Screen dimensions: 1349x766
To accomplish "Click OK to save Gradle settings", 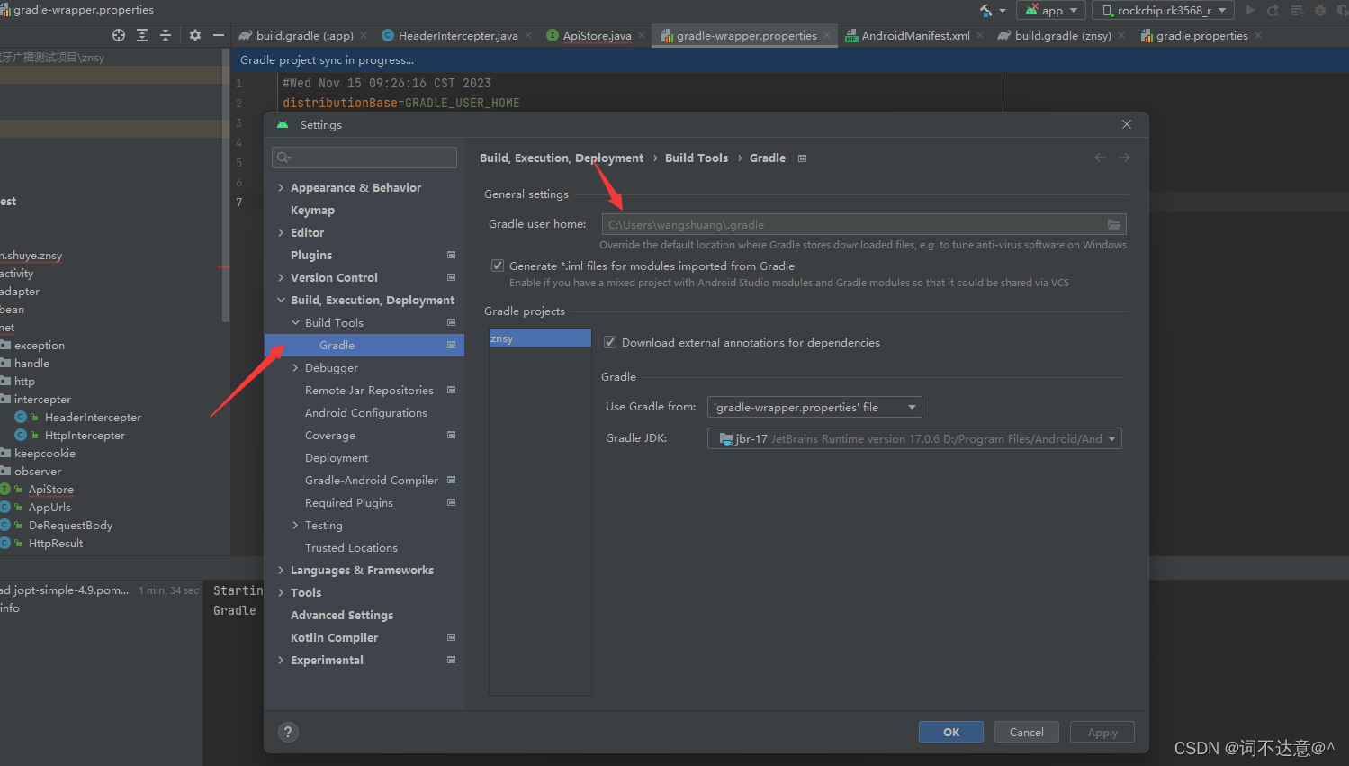I will pos(951,732).
